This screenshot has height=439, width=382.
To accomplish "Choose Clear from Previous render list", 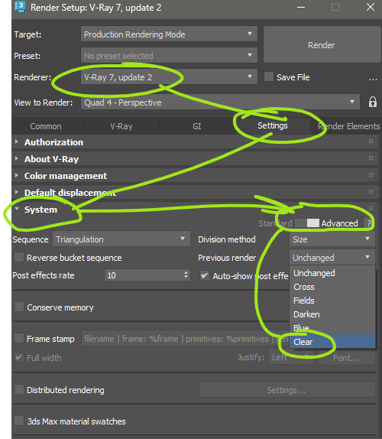I will pyautogui.click(x=332, y=342).
